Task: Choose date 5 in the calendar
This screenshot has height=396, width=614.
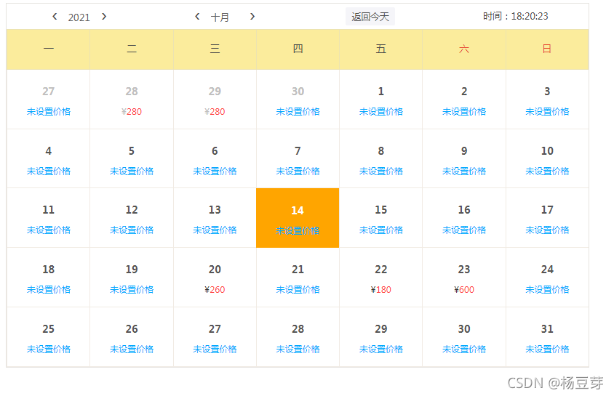Action: point(132,158)
